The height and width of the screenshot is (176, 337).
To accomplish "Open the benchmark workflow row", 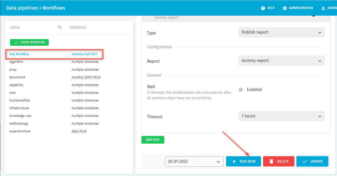I will [x=17, y=77].
